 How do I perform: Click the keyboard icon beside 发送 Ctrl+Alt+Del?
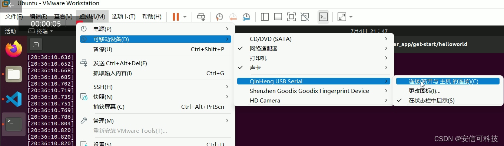point(84,63)
